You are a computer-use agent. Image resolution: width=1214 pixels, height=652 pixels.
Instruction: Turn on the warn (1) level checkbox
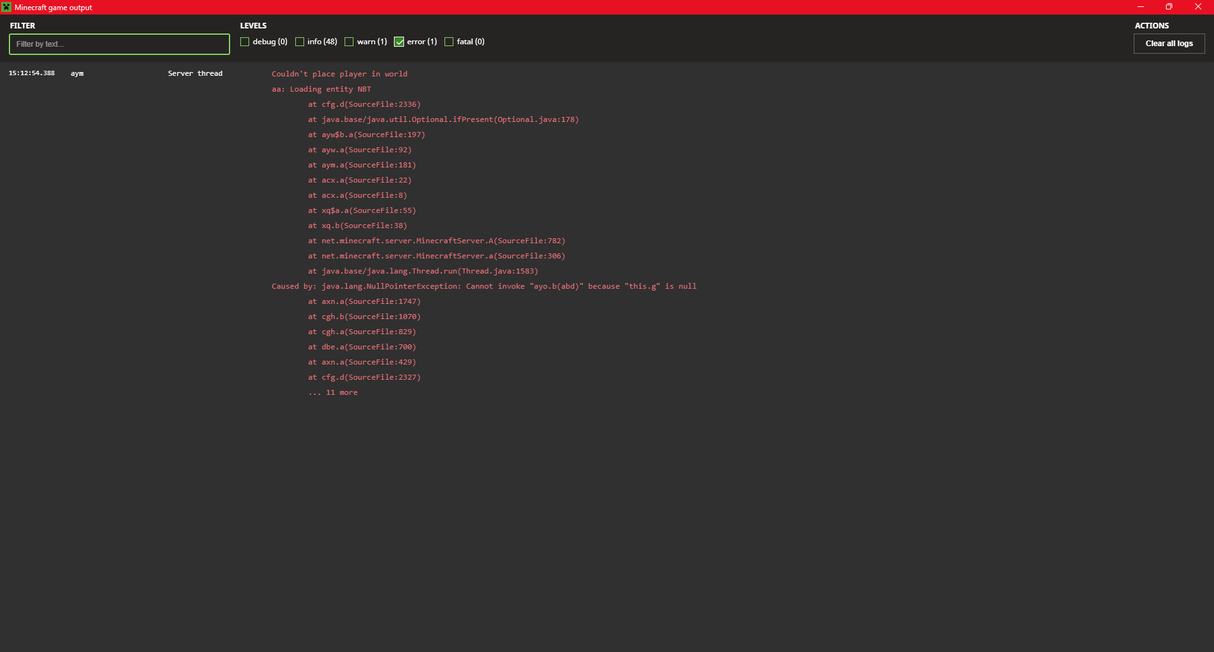pyautogui.click(x=349, y=42)
